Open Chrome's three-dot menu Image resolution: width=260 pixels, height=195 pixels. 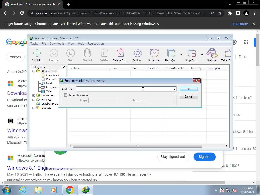(254, 13)
